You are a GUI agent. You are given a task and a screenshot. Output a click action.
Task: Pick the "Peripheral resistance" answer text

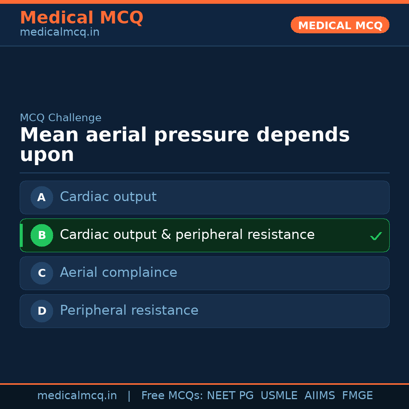pyautogui.click(x=129, y=311)
